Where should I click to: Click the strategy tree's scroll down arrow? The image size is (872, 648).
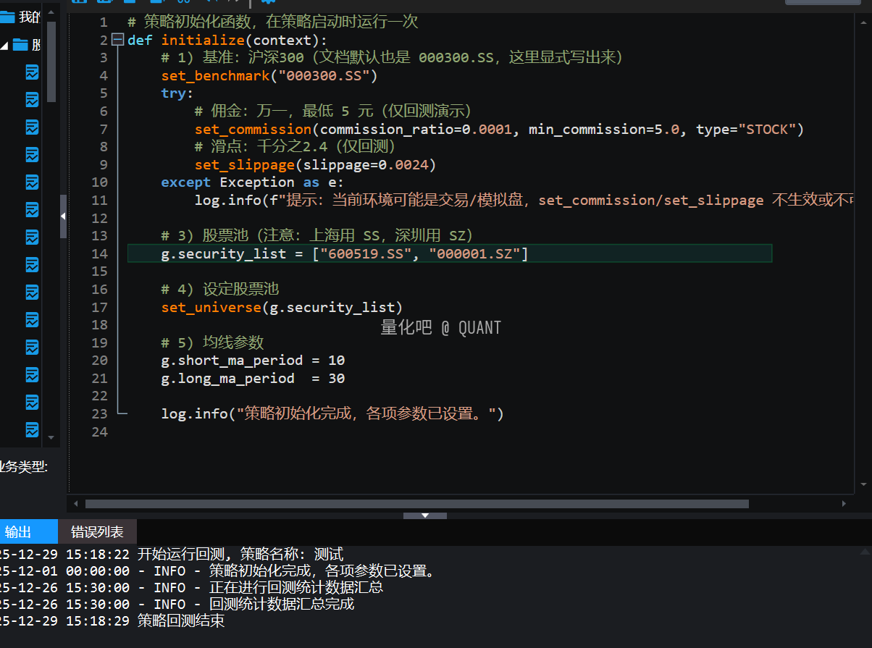tap(51, 438)
